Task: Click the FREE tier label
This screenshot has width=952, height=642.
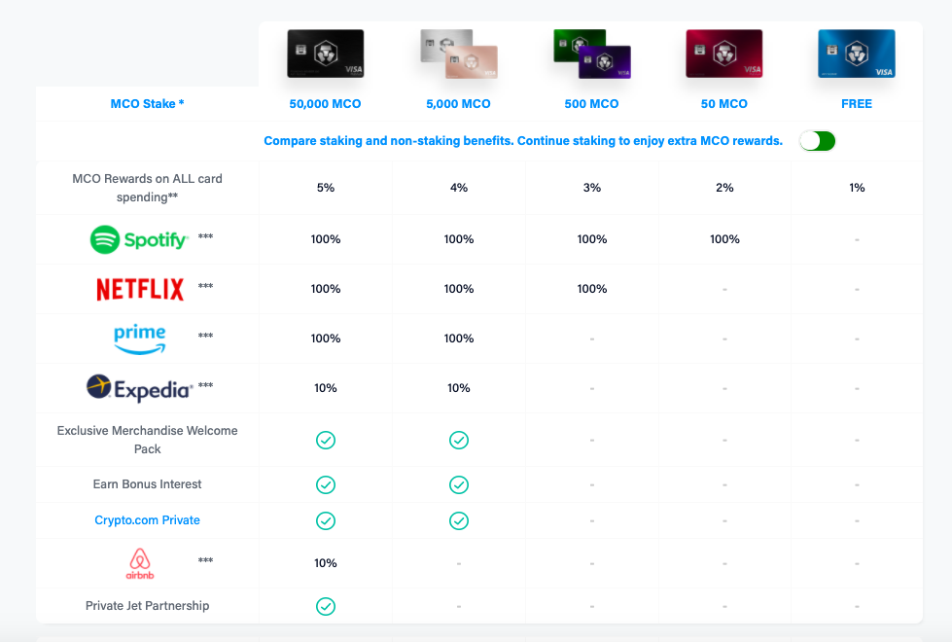Action: coord(857,104)
